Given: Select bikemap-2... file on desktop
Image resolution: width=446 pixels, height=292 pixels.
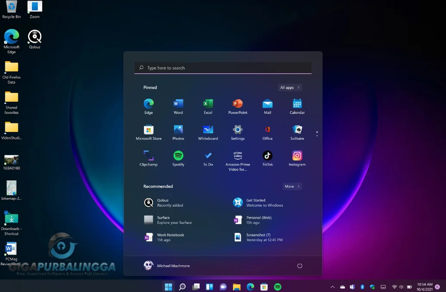Looking at the screenshot, I should click(x=11, y=190).
